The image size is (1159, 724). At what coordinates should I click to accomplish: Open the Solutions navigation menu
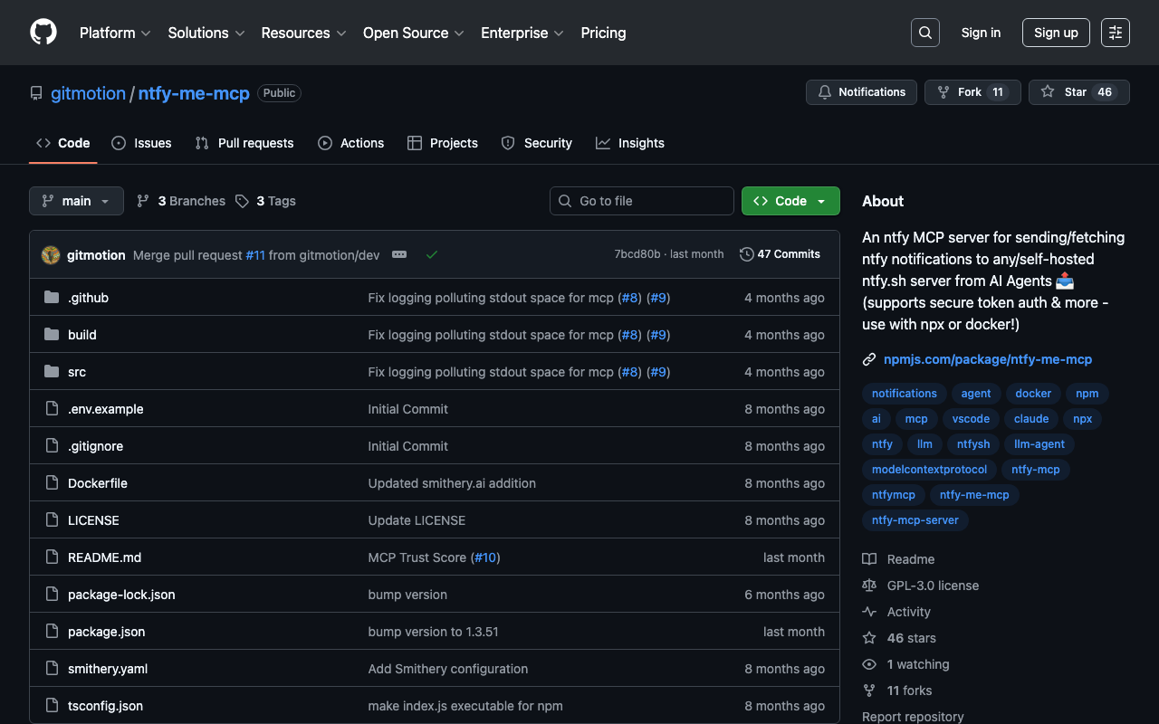tap(206, 33)
